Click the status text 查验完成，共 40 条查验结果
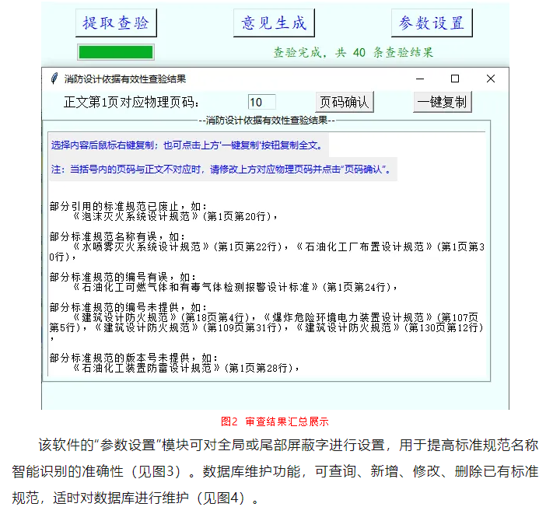This screenshot has width=553, height=507. (353, 53)
